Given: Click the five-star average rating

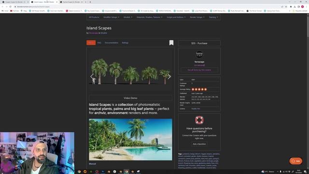Looking at the screenshot, I should [x=199, y=89].
